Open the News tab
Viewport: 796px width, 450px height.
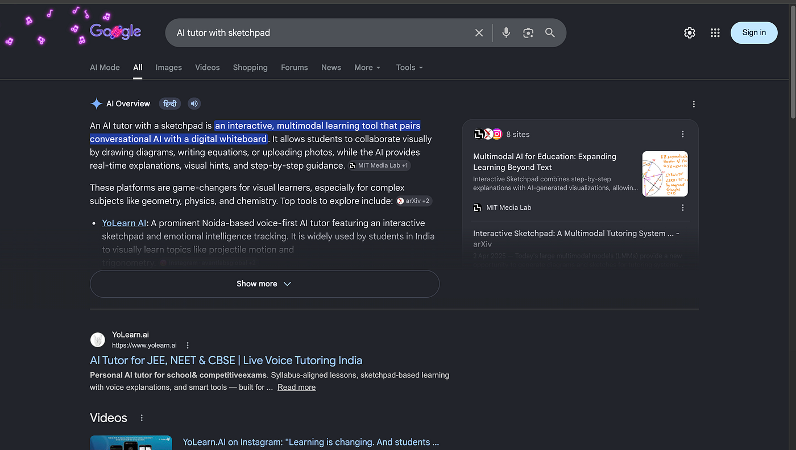point(331,67)
